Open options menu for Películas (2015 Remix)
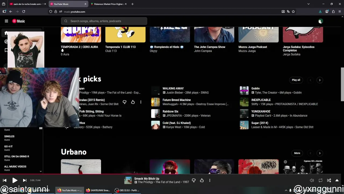This screenshot has height=194, width=344. [141, 102]
